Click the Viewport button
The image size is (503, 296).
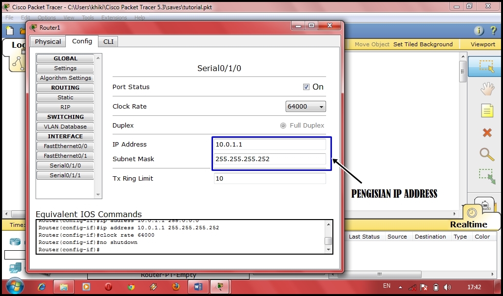coord(483,44)
